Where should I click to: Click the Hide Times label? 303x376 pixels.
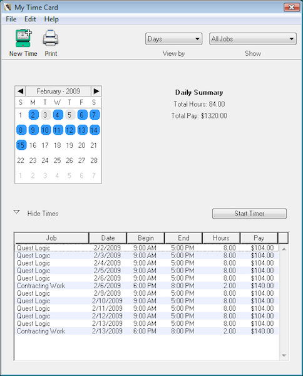point(43,214)
